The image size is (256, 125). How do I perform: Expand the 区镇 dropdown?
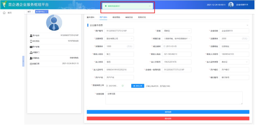click(x=189, y=31)
